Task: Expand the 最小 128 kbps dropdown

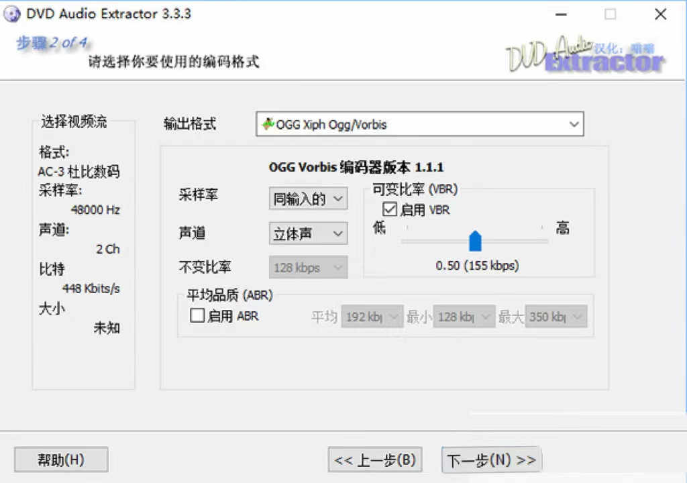Action: coord(464,317)
